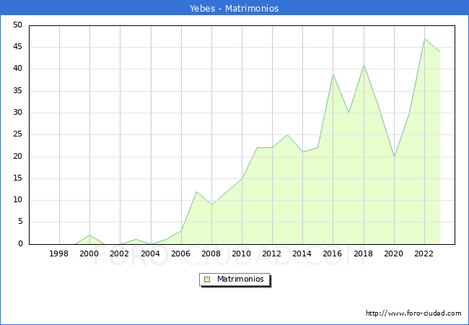
Task: Click the y-axis value 15
Action: (18, 178)
